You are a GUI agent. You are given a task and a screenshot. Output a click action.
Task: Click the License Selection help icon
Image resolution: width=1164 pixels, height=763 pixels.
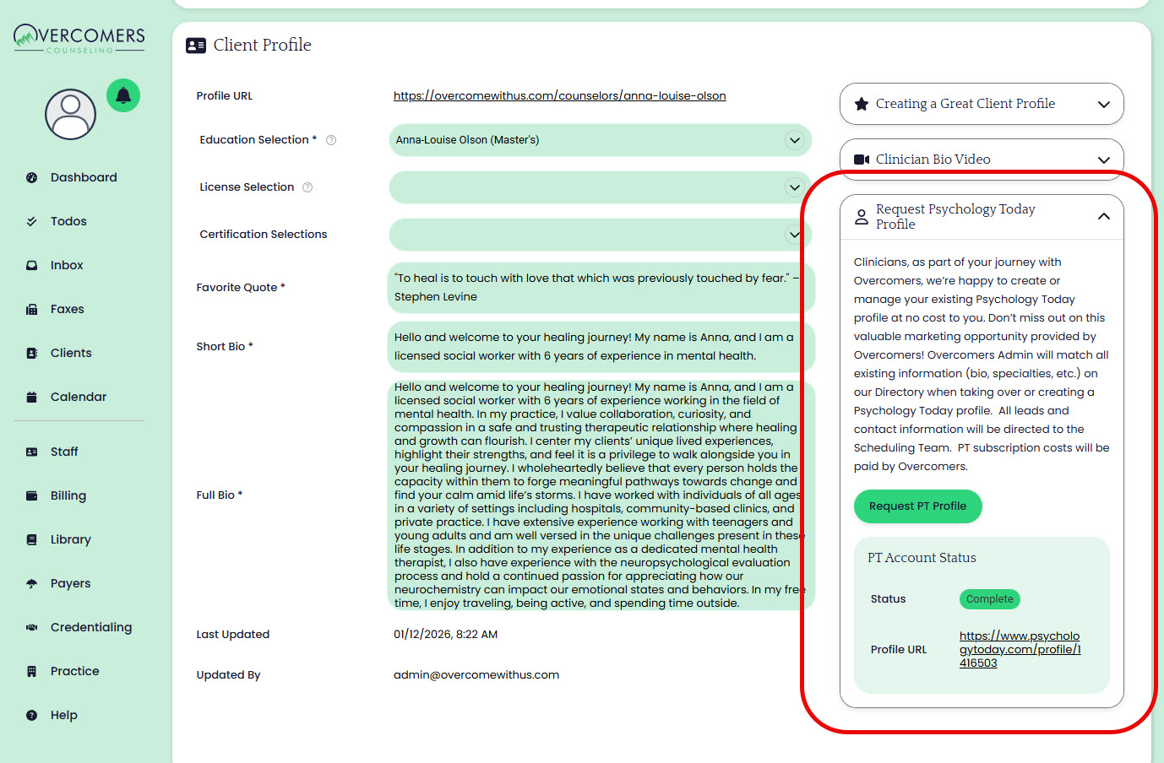(x=307, y=187)
